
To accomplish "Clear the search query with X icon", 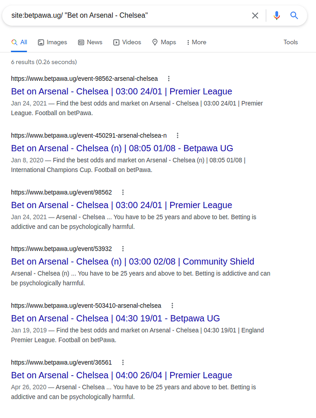I will [255, 15].
